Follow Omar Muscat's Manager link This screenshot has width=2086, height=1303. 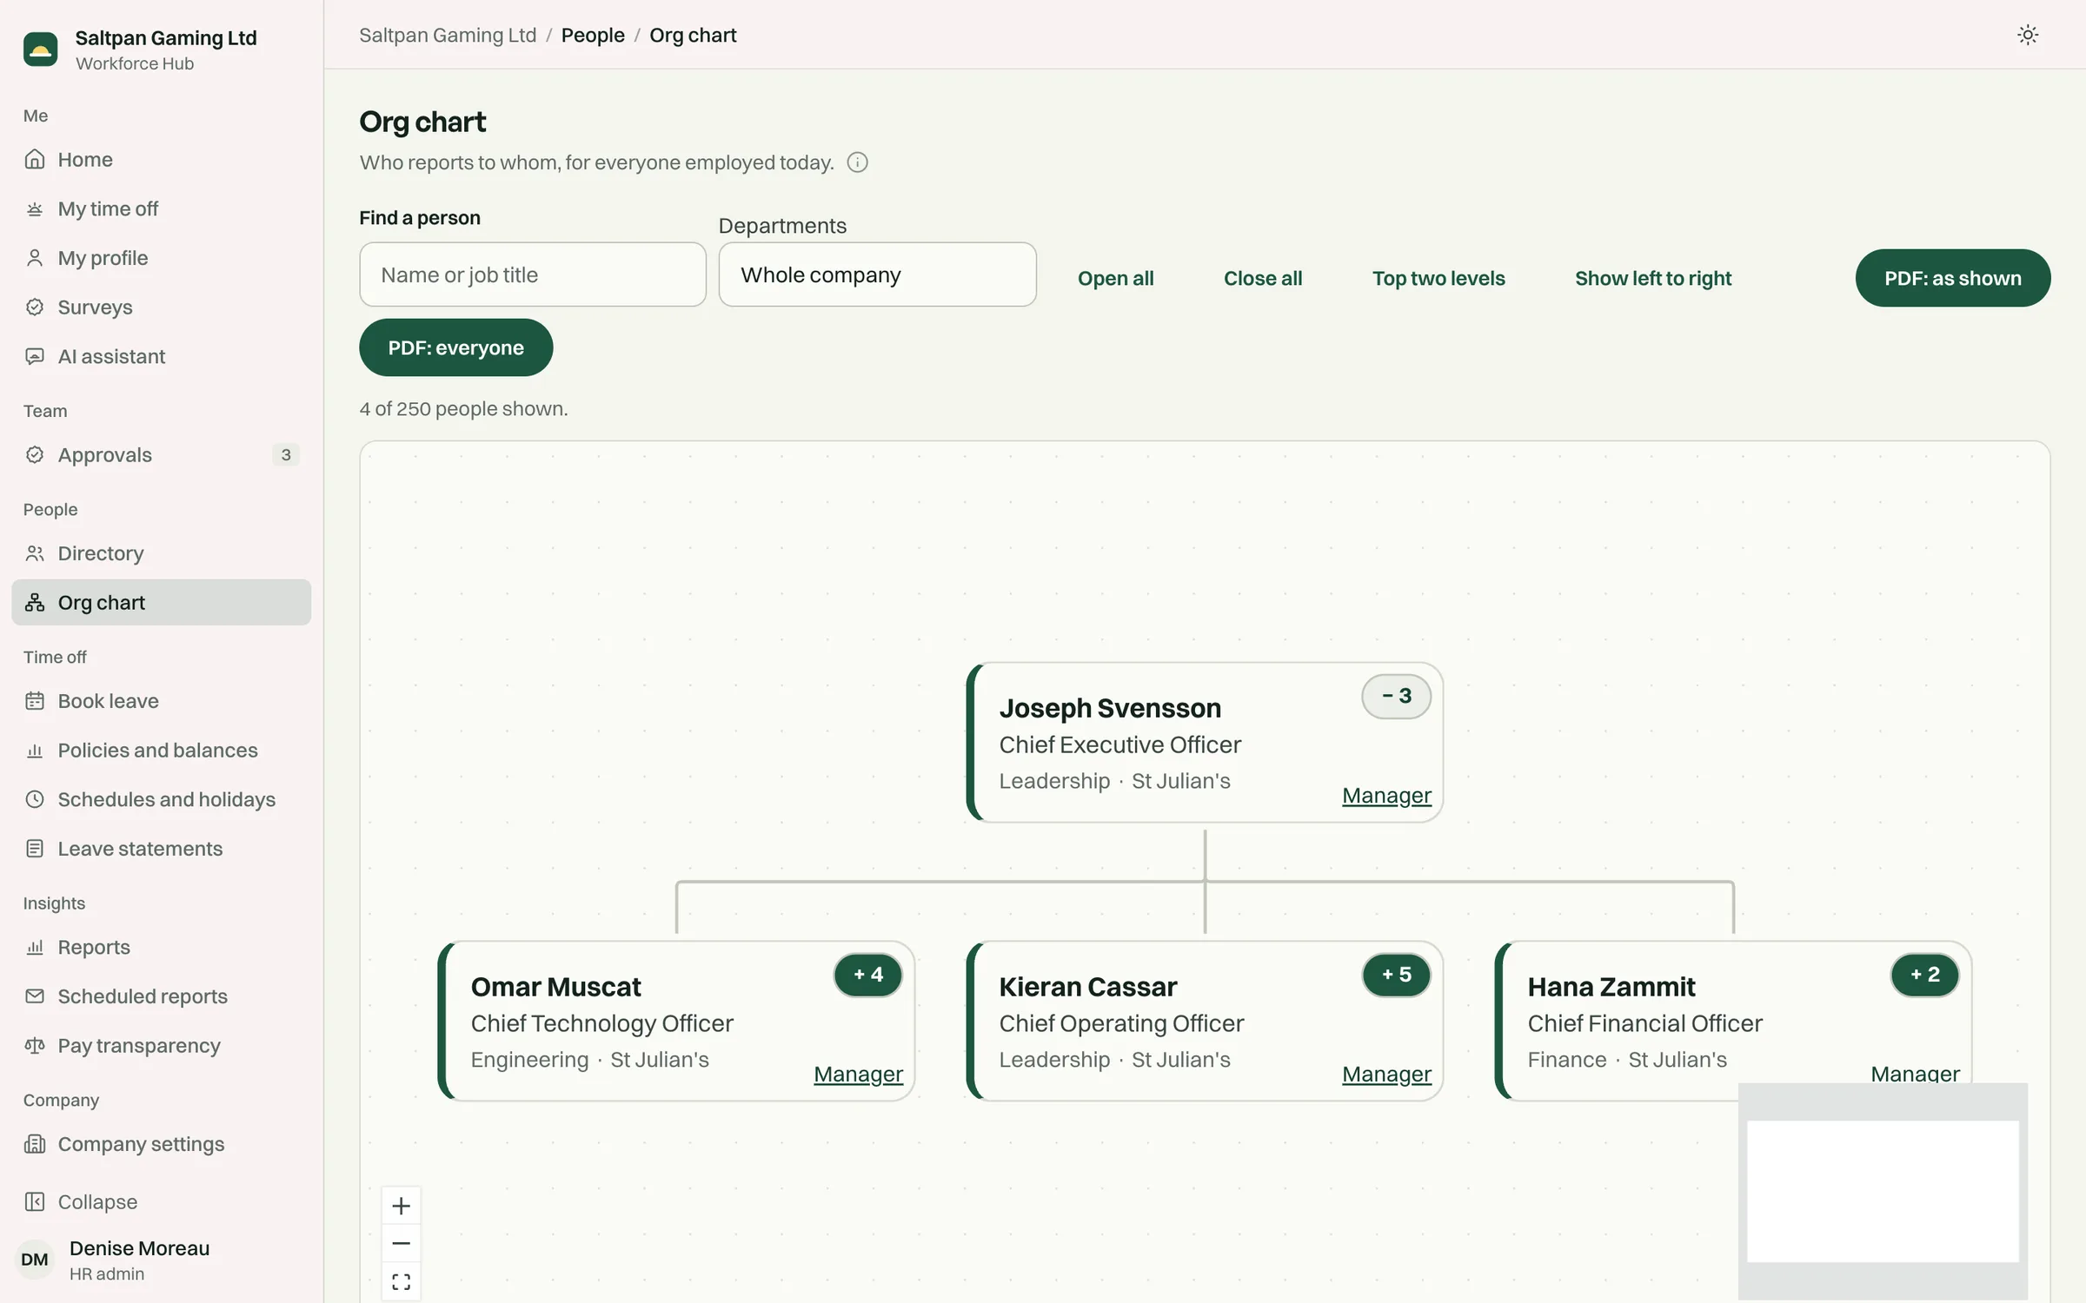[x=858, y=1074]
